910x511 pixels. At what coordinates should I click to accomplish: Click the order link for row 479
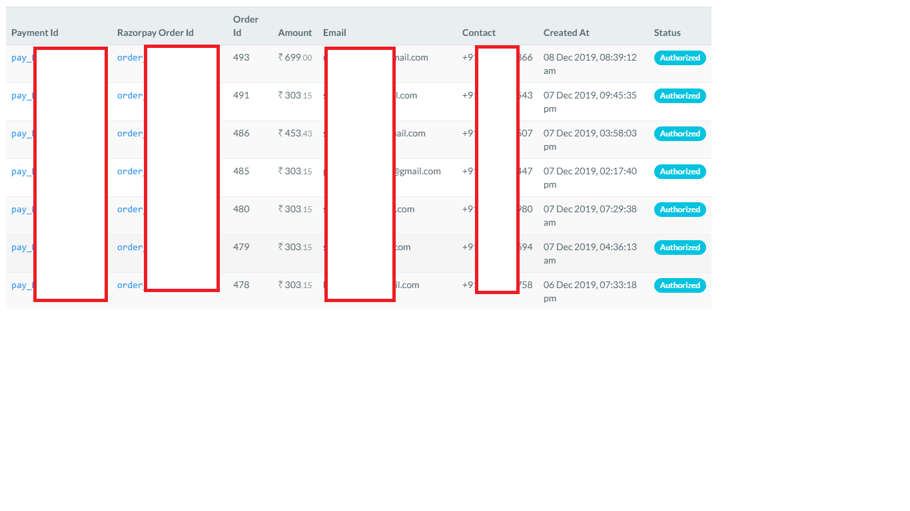pyautogui.click(x=129, y=247)
